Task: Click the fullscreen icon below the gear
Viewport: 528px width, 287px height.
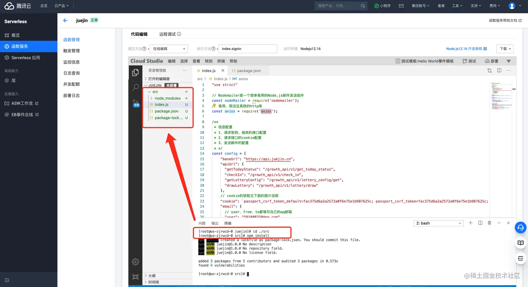Action: point(135,277)
